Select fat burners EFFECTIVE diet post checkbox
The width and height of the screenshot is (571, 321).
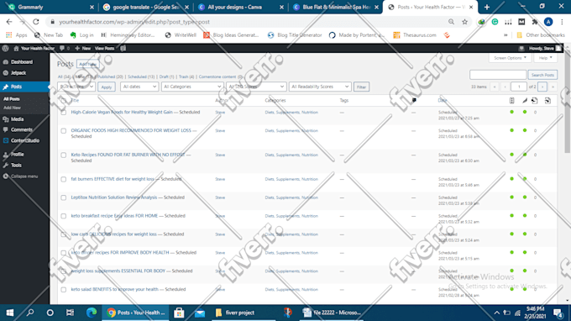tap(64, 179)
